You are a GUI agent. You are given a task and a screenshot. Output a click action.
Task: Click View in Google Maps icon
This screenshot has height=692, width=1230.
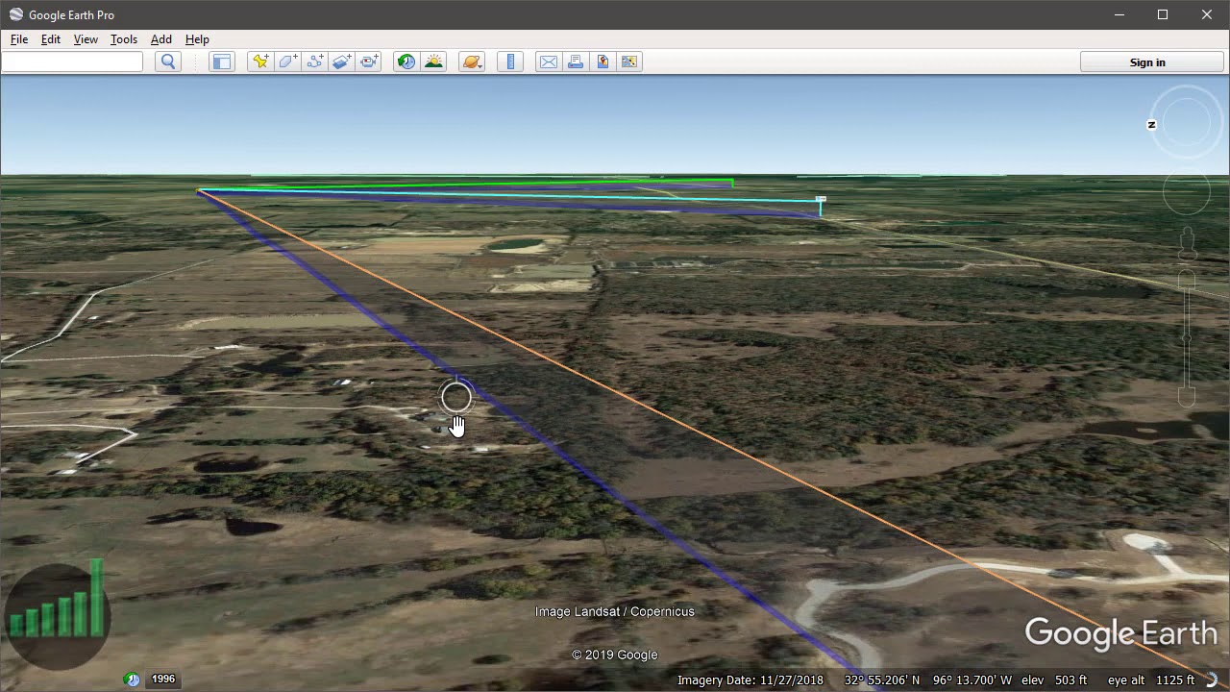click(x=629, y=62)
